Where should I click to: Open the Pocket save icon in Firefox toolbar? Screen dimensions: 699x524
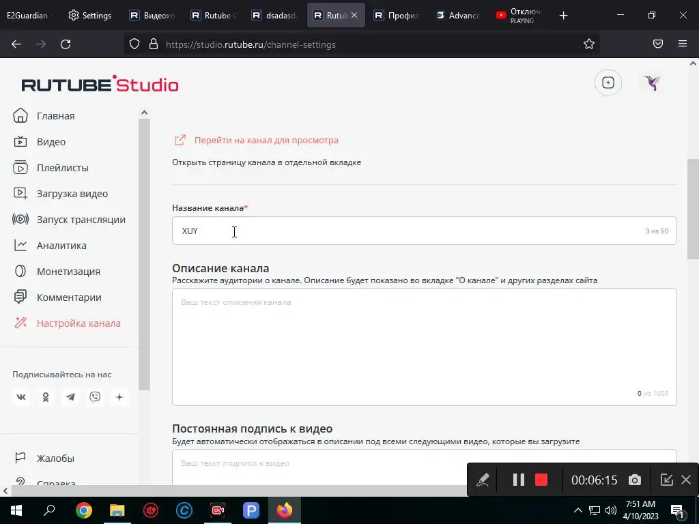657,44
